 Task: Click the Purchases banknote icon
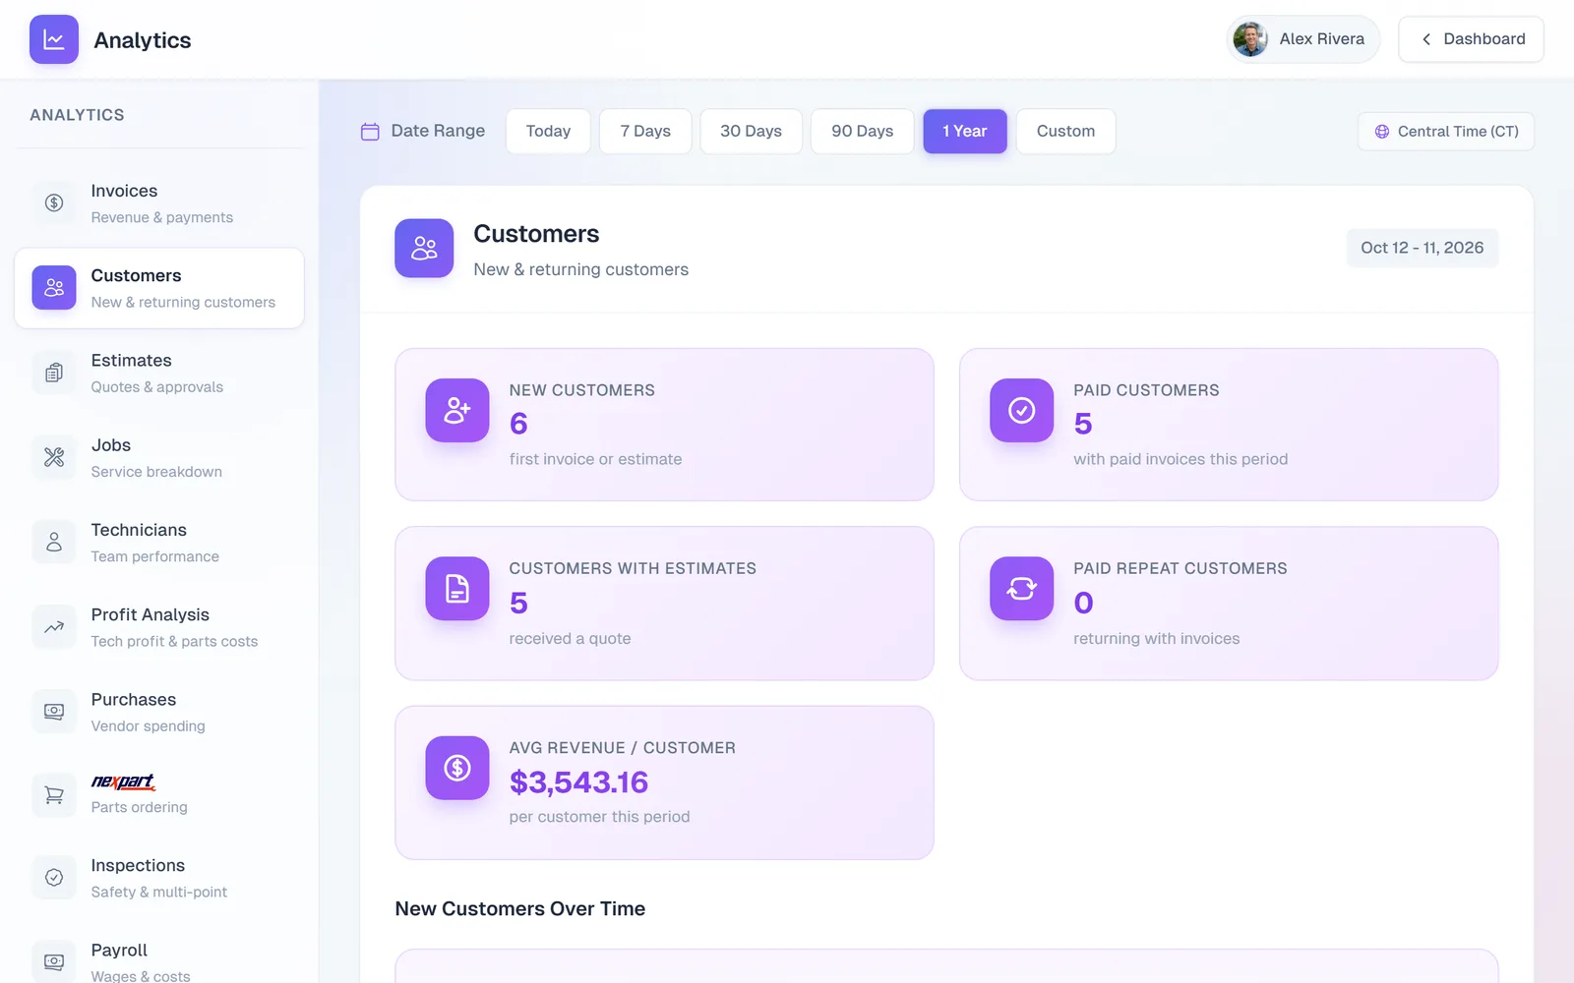coord(54,711)
